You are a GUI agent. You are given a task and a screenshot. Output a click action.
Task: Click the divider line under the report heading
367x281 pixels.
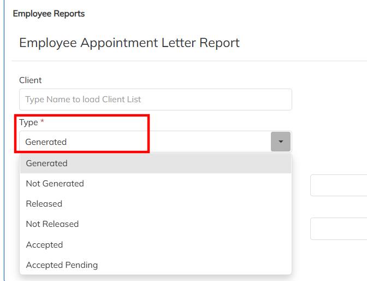pyautogui.click(x=186, y=61)
